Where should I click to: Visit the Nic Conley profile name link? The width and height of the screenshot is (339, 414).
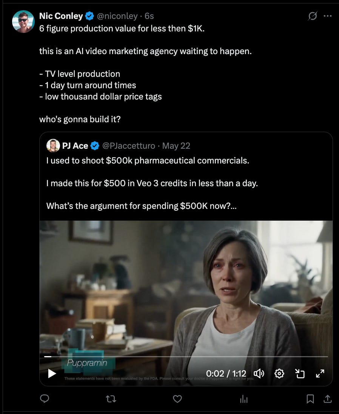click(61, 16)
